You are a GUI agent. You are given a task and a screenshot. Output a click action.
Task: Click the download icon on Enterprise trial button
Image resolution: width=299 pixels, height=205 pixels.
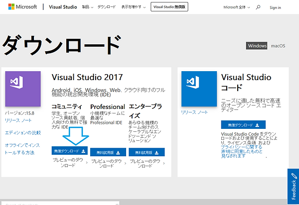[x=157, y=152]
